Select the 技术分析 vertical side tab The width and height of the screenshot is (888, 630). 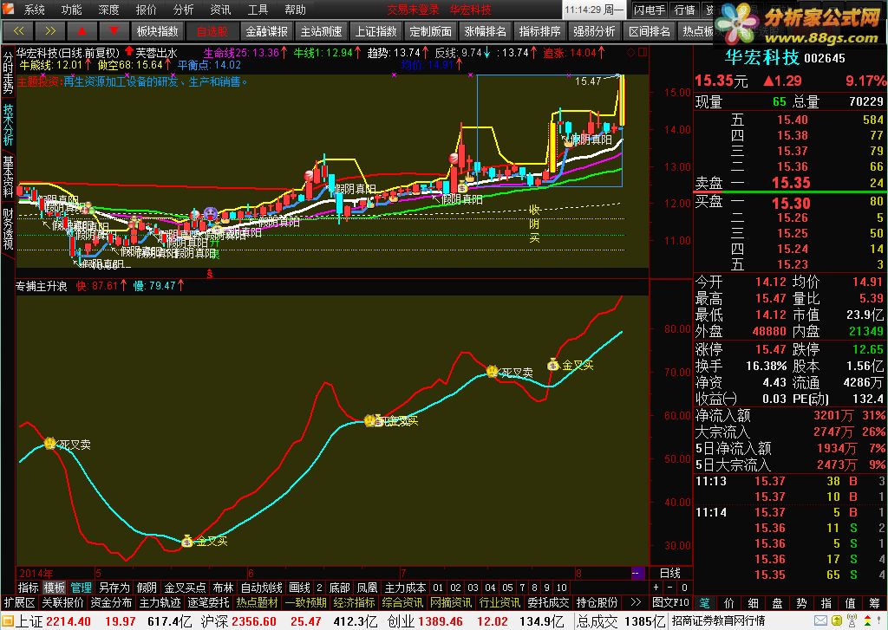[8, 125]
